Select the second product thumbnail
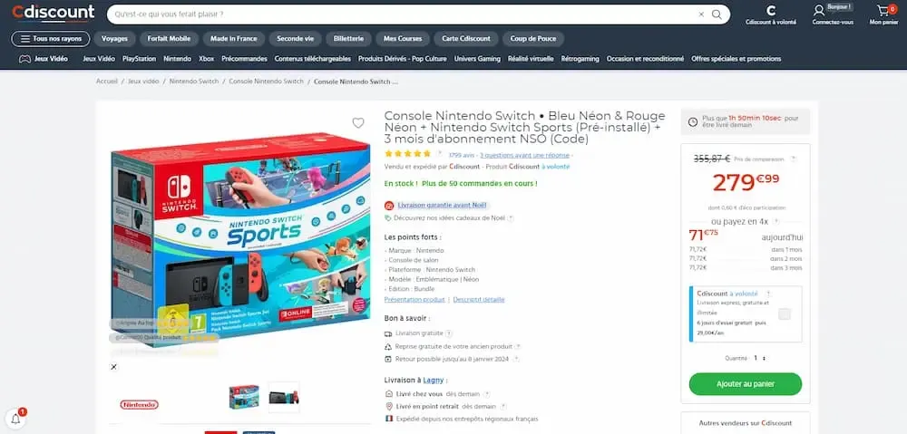907x434 pixels. (284, 397)
